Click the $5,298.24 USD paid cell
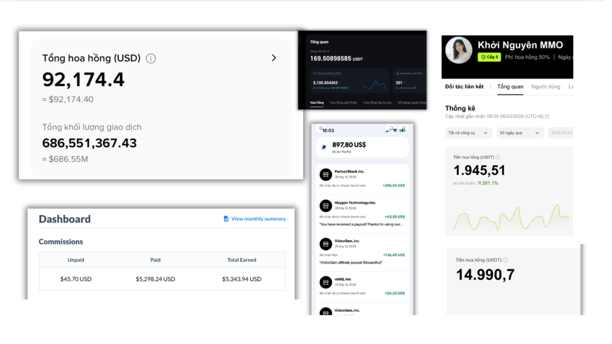 155,279
